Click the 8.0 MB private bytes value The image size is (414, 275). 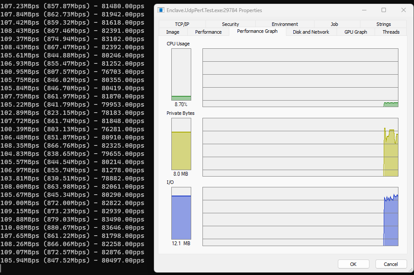point(181,174)
